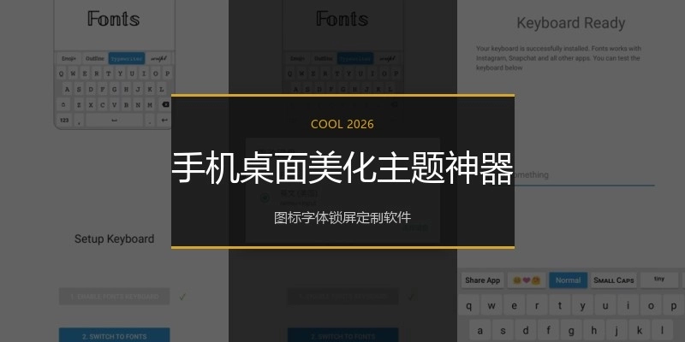Tap the P key on the left typewriter keyboard

(x=167, y=74)
